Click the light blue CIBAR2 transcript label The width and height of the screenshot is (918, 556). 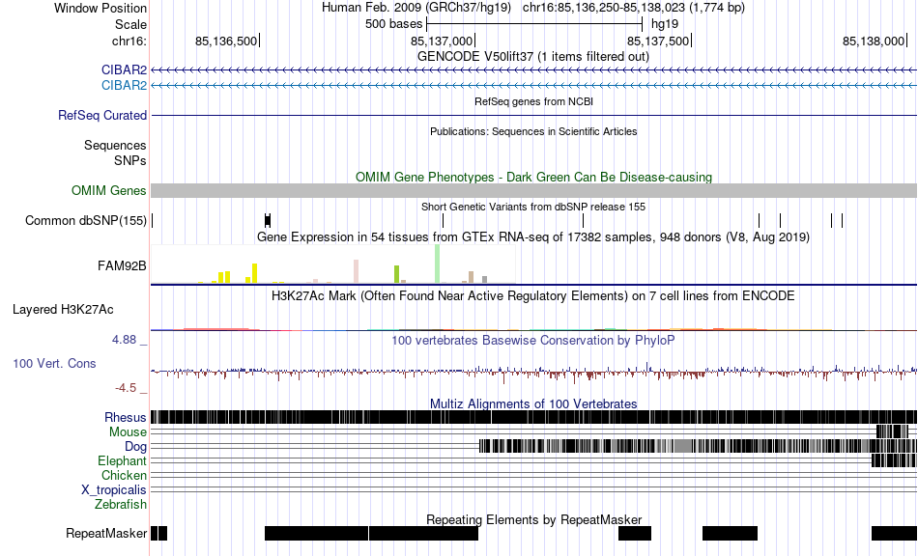coord(124,85)
